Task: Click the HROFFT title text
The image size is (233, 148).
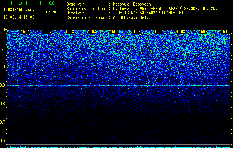Action: click(x=23, y=3)
